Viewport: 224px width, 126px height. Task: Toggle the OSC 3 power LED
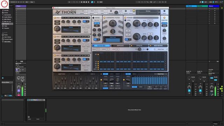coord(55,56)
